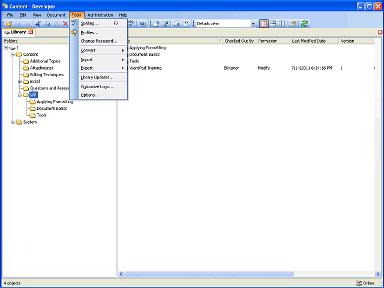Select Applying Formatting in document list
Image resolution: width=384 pixels, height=288 pixels.
(x=148, y=48)
